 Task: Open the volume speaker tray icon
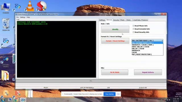coord(169,100)
